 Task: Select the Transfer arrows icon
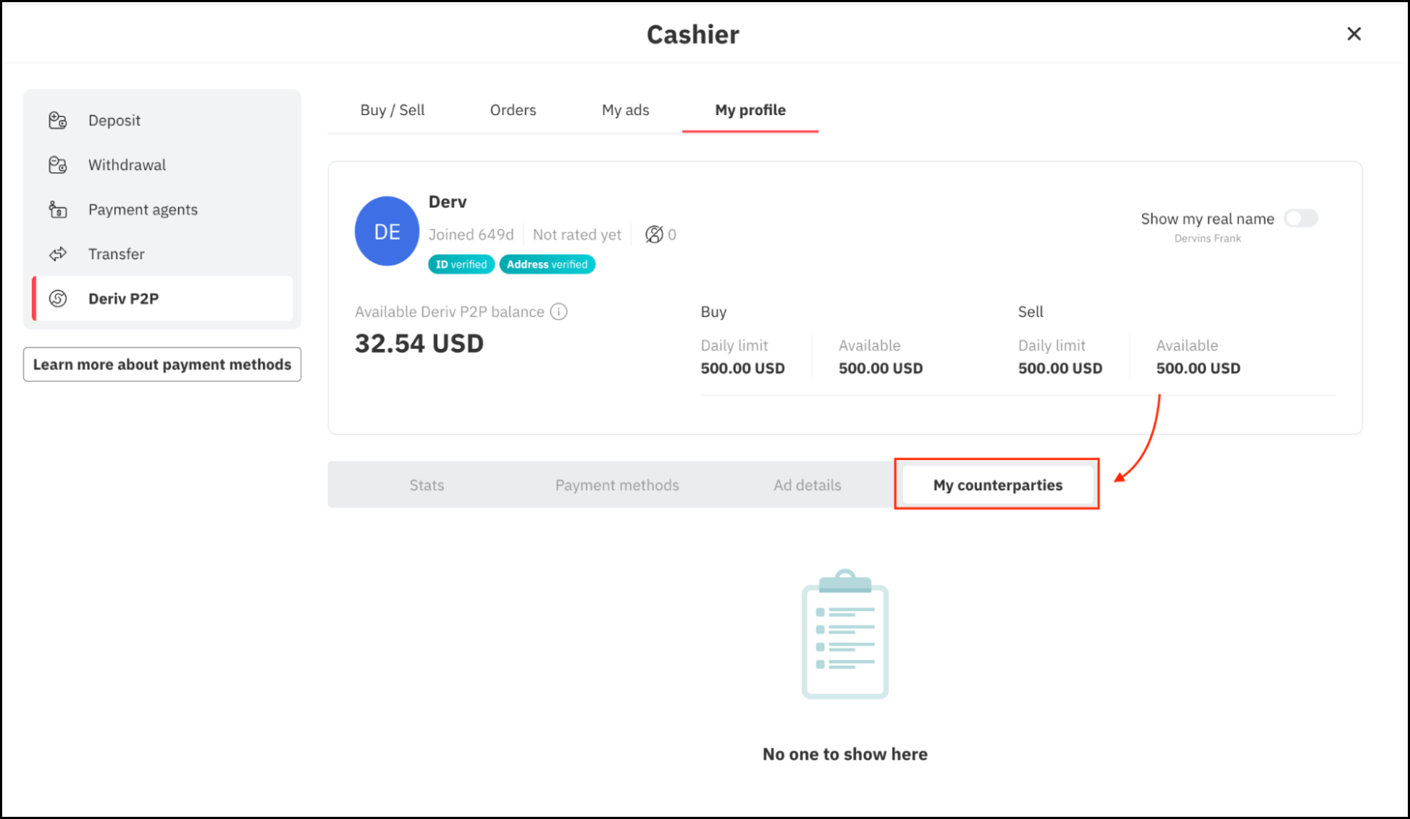pos(58,253)
